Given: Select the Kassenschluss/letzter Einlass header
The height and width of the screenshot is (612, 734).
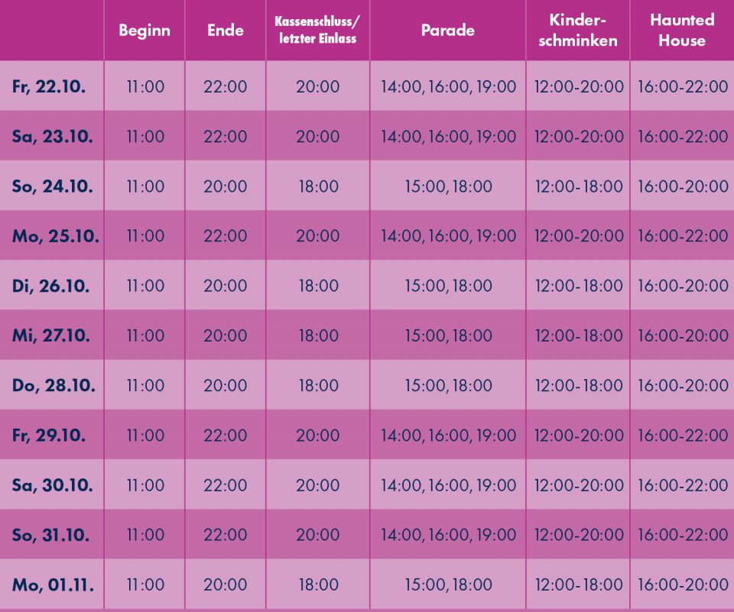Looking at the screenshot, I should [317, 31].
